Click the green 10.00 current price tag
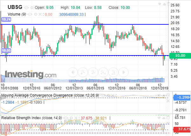This screenshot has height=136, width=191. (x=180, y=56)
